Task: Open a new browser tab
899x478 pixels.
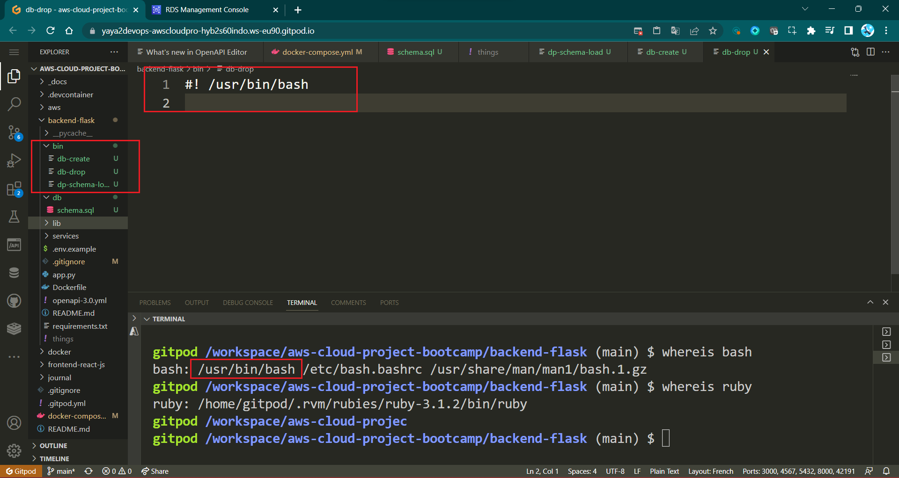Action: pyautogui.click(x=298, y=10)
